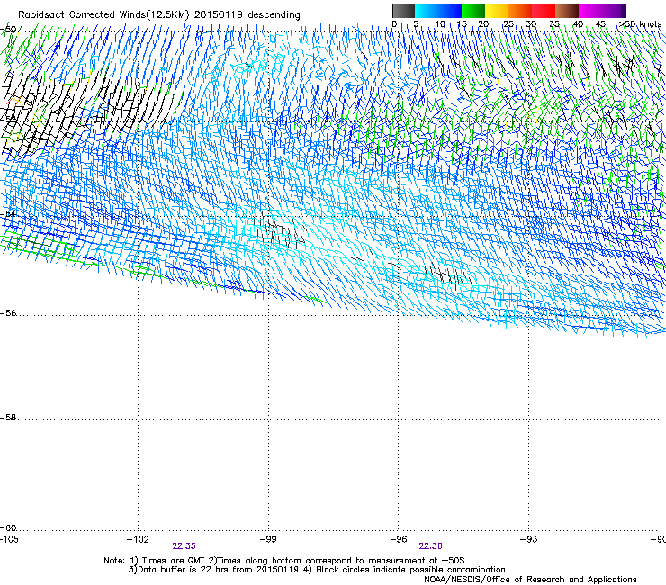Viewport: 666px width, 585px height.
Task: Click the NOAA/NESDIS credit line
Action: pos(530,580)
